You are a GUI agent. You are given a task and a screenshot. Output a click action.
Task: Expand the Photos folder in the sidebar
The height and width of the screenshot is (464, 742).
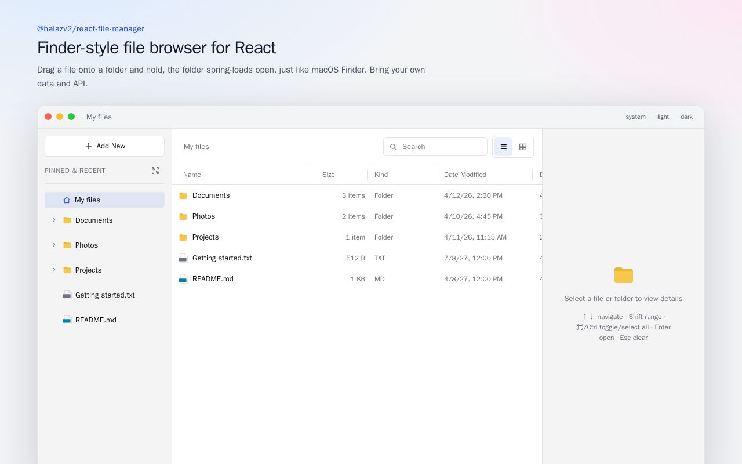pyautogui.click(x=54, y=245)
